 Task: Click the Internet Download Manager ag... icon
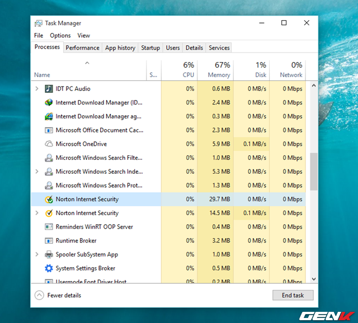(x=49, y=116)
